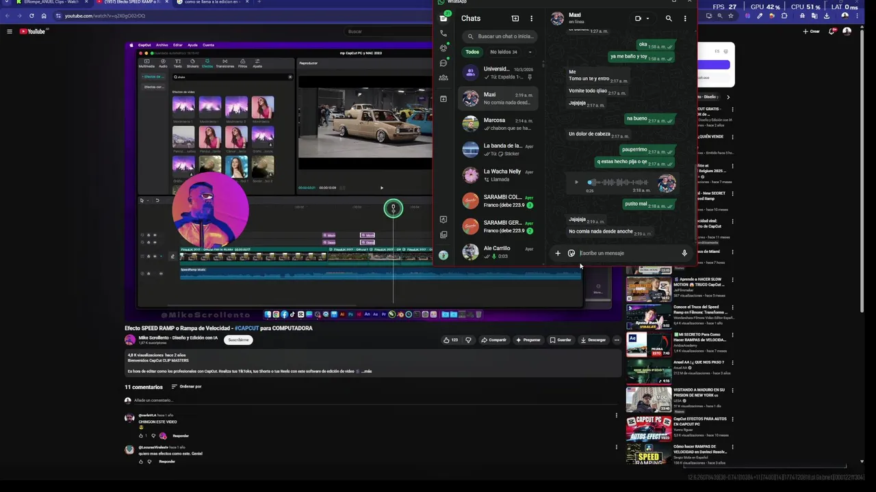876x492 pixels.
Task: Open emoji sticker picker in WhatsApp
Action: 571,253
